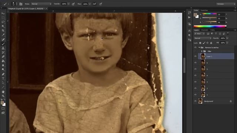Image resolution: width=237 pixels, height=133 pixels.
Task: Select the Path Selection tool
Action: (x=3, y=83)
